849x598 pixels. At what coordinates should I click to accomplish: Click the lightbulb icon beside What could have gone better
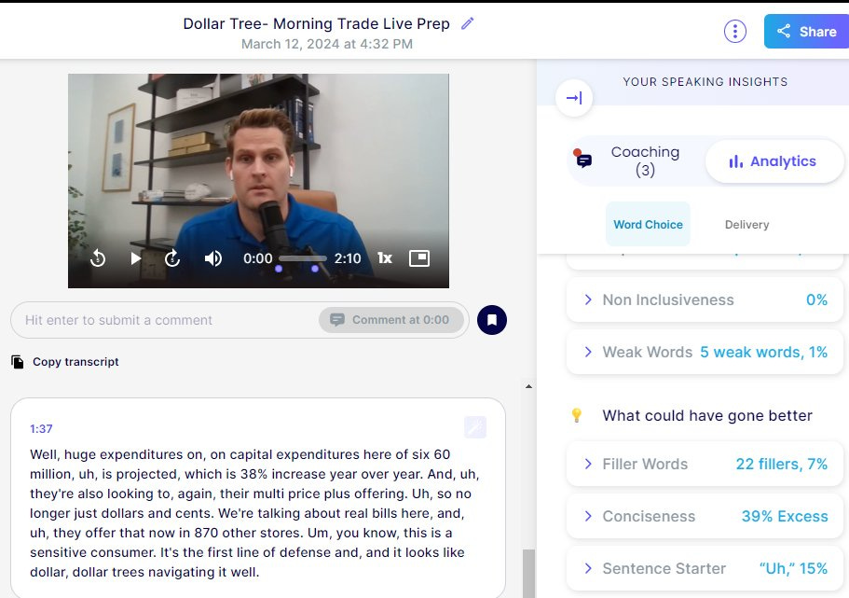577,416
